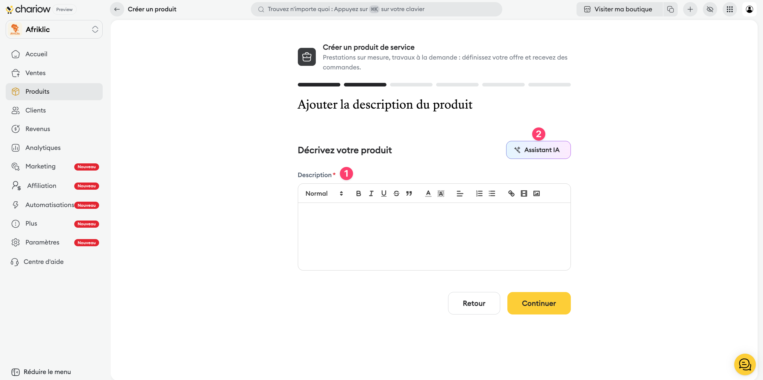Viewport: 763px width, 380px height.
Task: Open the Normal text style dropdown
Action: [x=324, y=194]
